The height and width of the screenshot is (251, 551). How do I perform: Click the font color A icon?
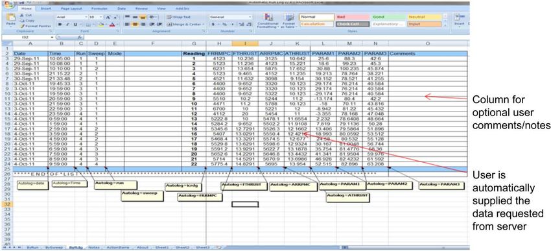point(111,25)
